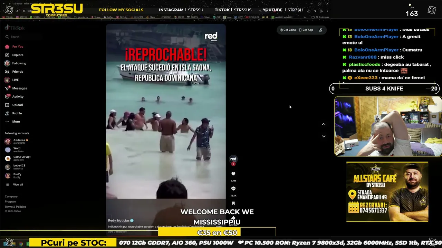Open Andreea's followed account

[x=17, y=141]
